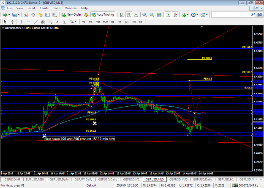The width and height of the screenshot is (264, 188).
Task: Switch to bar chart display
Action: click(122, 15)
